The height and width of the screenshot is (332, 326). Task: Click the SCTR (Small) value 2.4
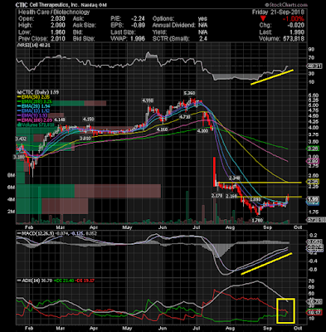click(203, 39)
